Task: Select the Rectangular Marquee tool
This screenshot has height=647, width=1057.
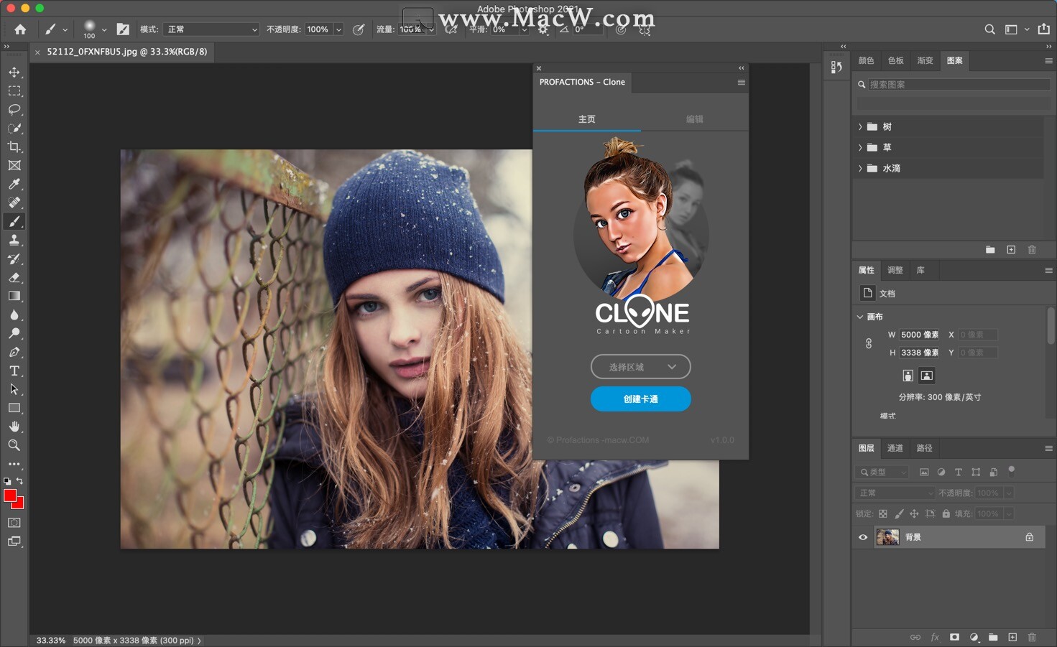Action: coord(14,91)
